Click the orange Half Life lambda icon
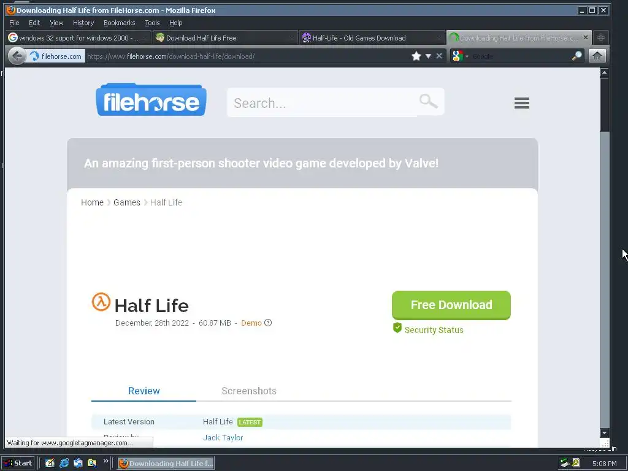Screen dimensions: 628x471 pyautogui.click(x=101, y=302)
